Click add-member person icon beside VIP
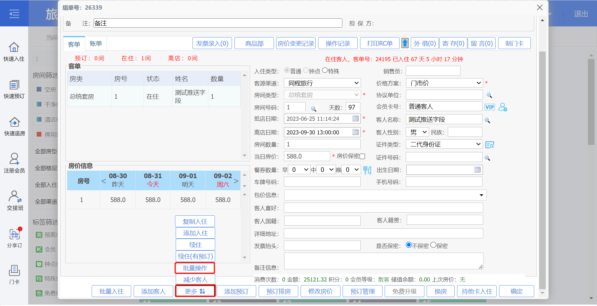The image size is (597, 306). point(503,107)
